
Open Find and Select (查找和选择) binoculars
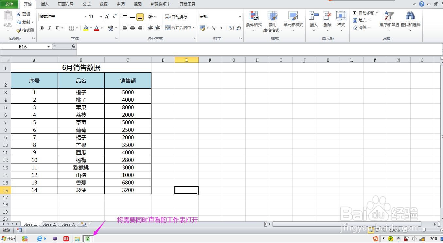pos(410,21)
